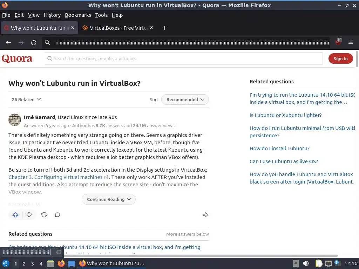Open 'Is Lubuntu or Xubuntu lighter?' link

point(285,115)
